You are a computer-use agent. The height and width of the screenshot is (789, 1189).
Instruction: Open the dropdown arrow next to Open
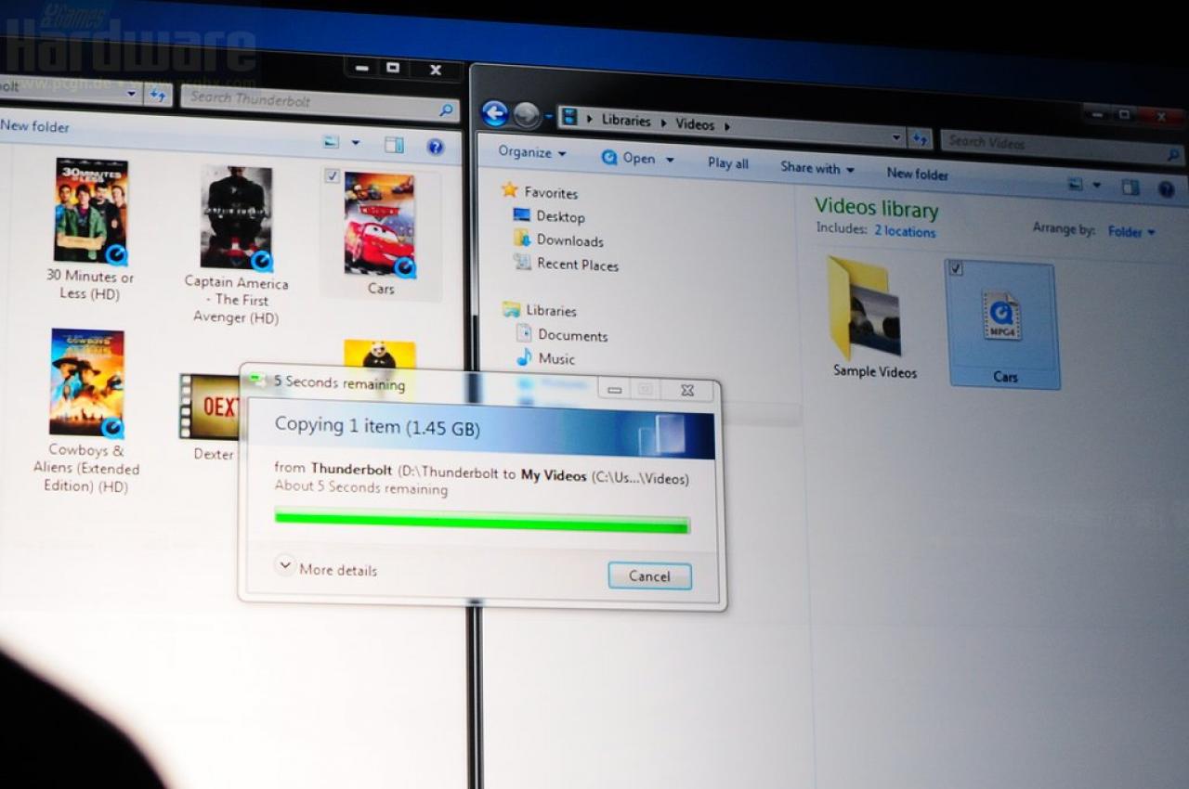click(670, 160)
